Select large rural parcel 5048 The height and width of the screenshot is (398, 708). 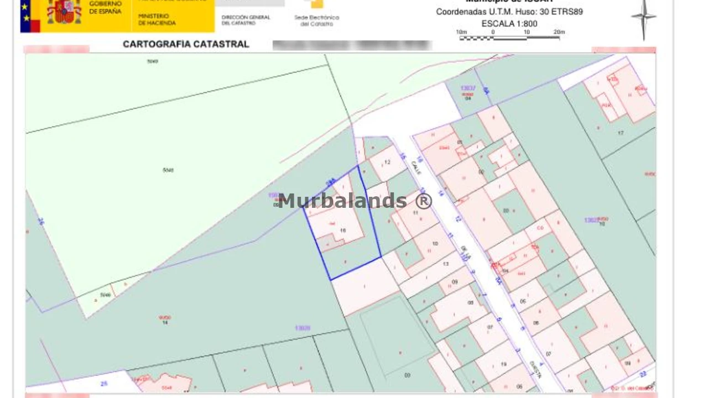pos(168,170)
